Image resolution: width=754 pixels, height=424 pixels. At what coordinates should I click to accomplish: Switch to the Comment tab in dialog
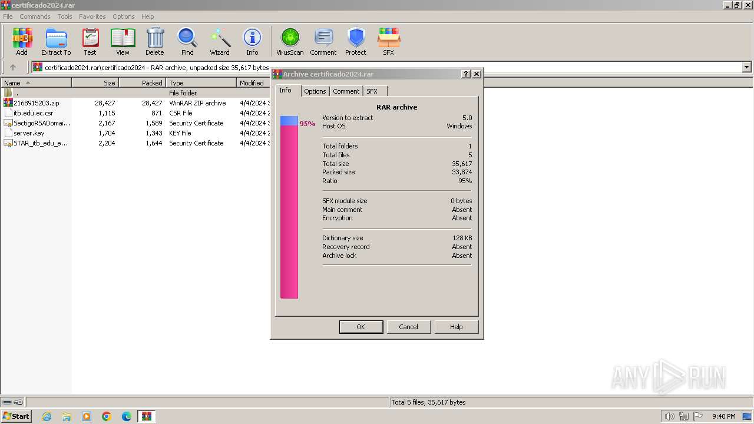[x=346, y=91]
